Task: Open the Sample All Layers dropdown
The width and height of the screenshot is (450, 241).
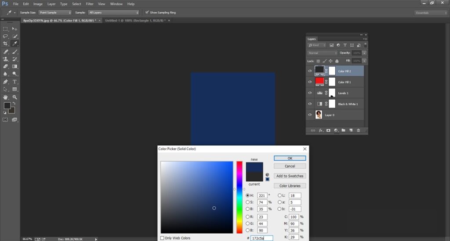Action: [x=114, y=13]
